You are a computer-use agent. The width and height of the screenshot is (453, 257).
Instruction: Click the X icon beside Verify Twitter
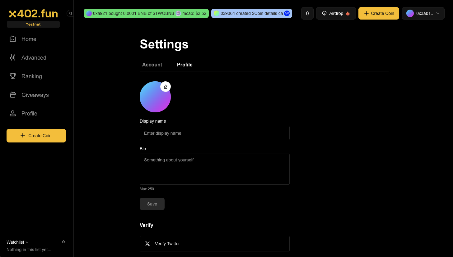147,244
